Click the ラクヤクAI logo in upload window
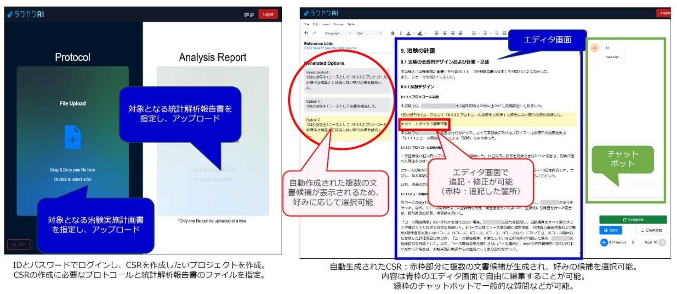 pos(26,14)
